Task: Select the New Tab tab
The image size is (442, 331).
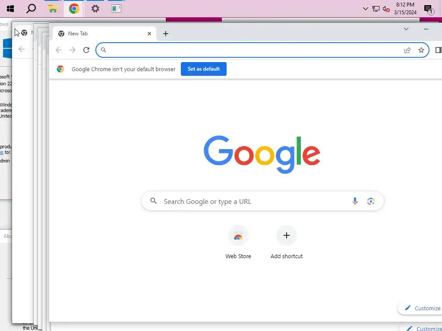Action: tap(104, 34)
